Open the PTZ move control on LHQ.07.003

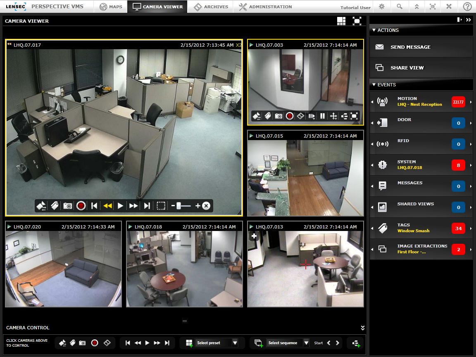333,116
